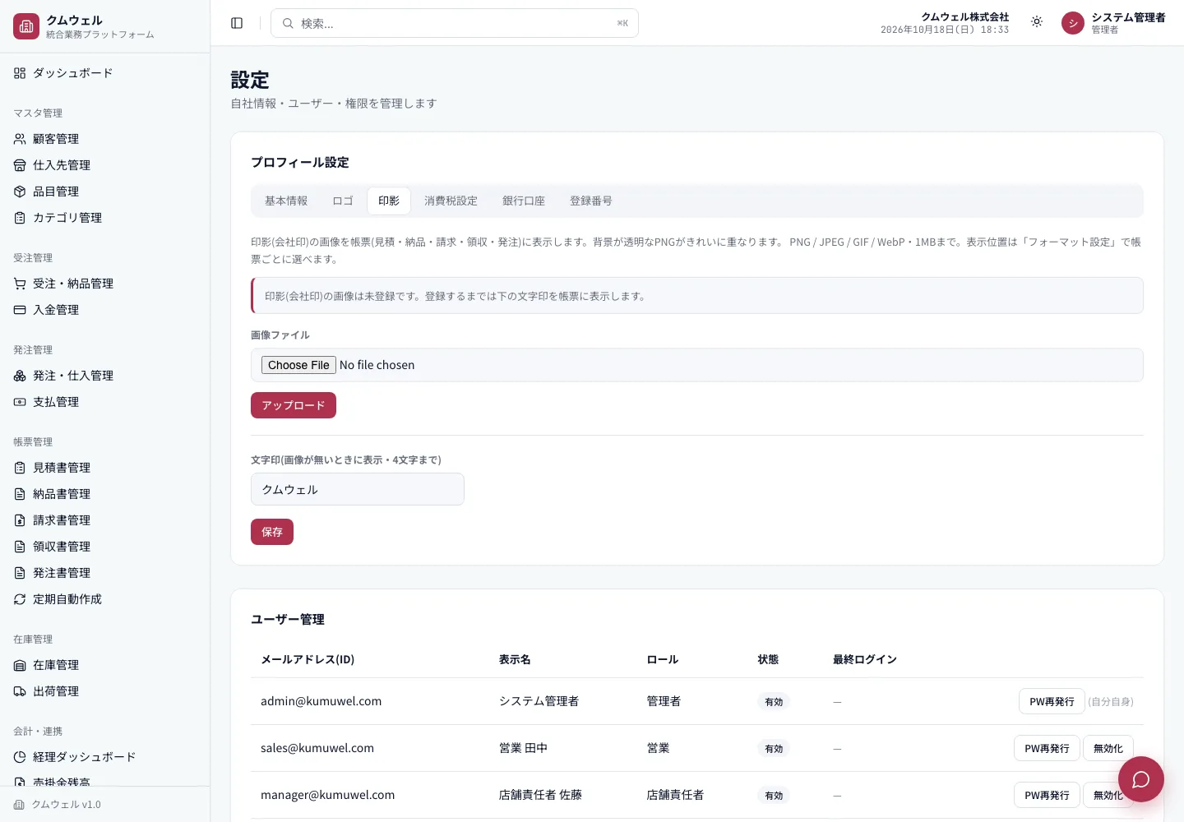Open 発注書管理 in sidebar
The image size is (1184, 822).
(104, 573)
